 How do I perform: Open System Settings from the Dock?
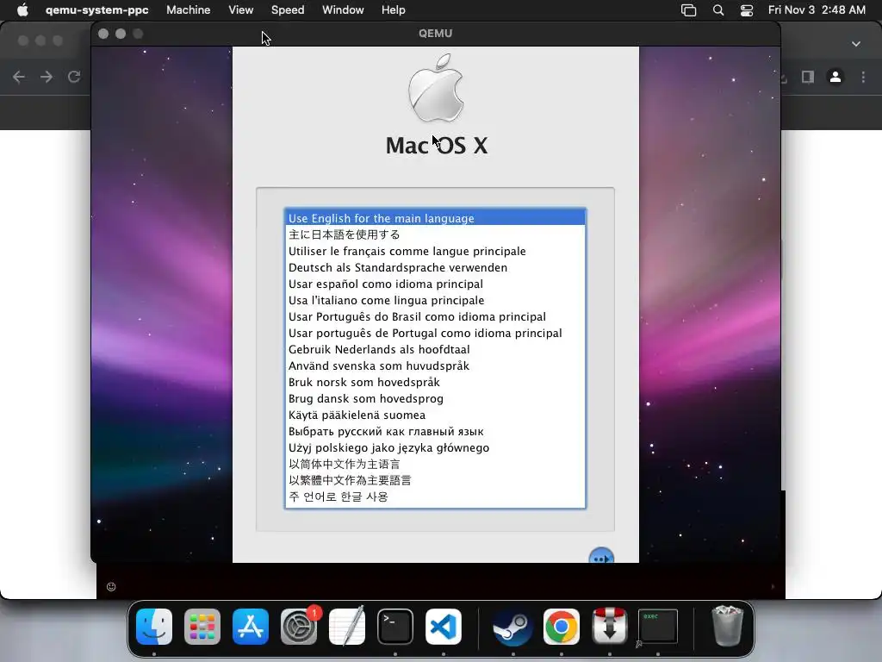tap(299, 627)
